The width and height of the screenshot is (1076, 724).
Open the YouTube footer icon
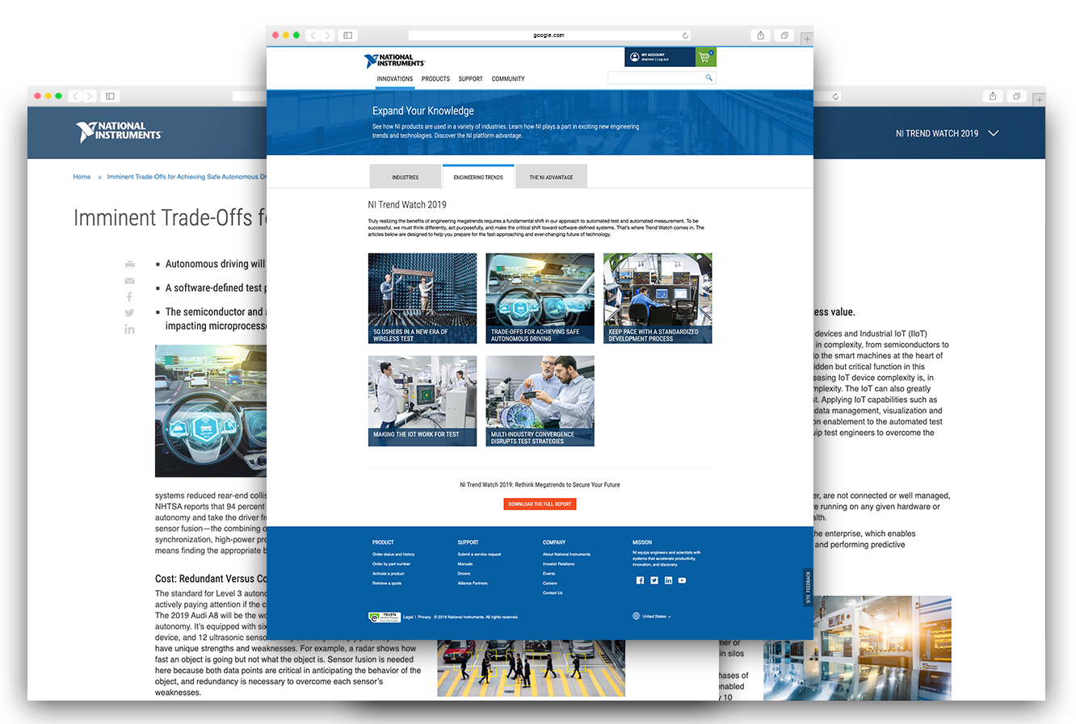click(x=682, y=580)
